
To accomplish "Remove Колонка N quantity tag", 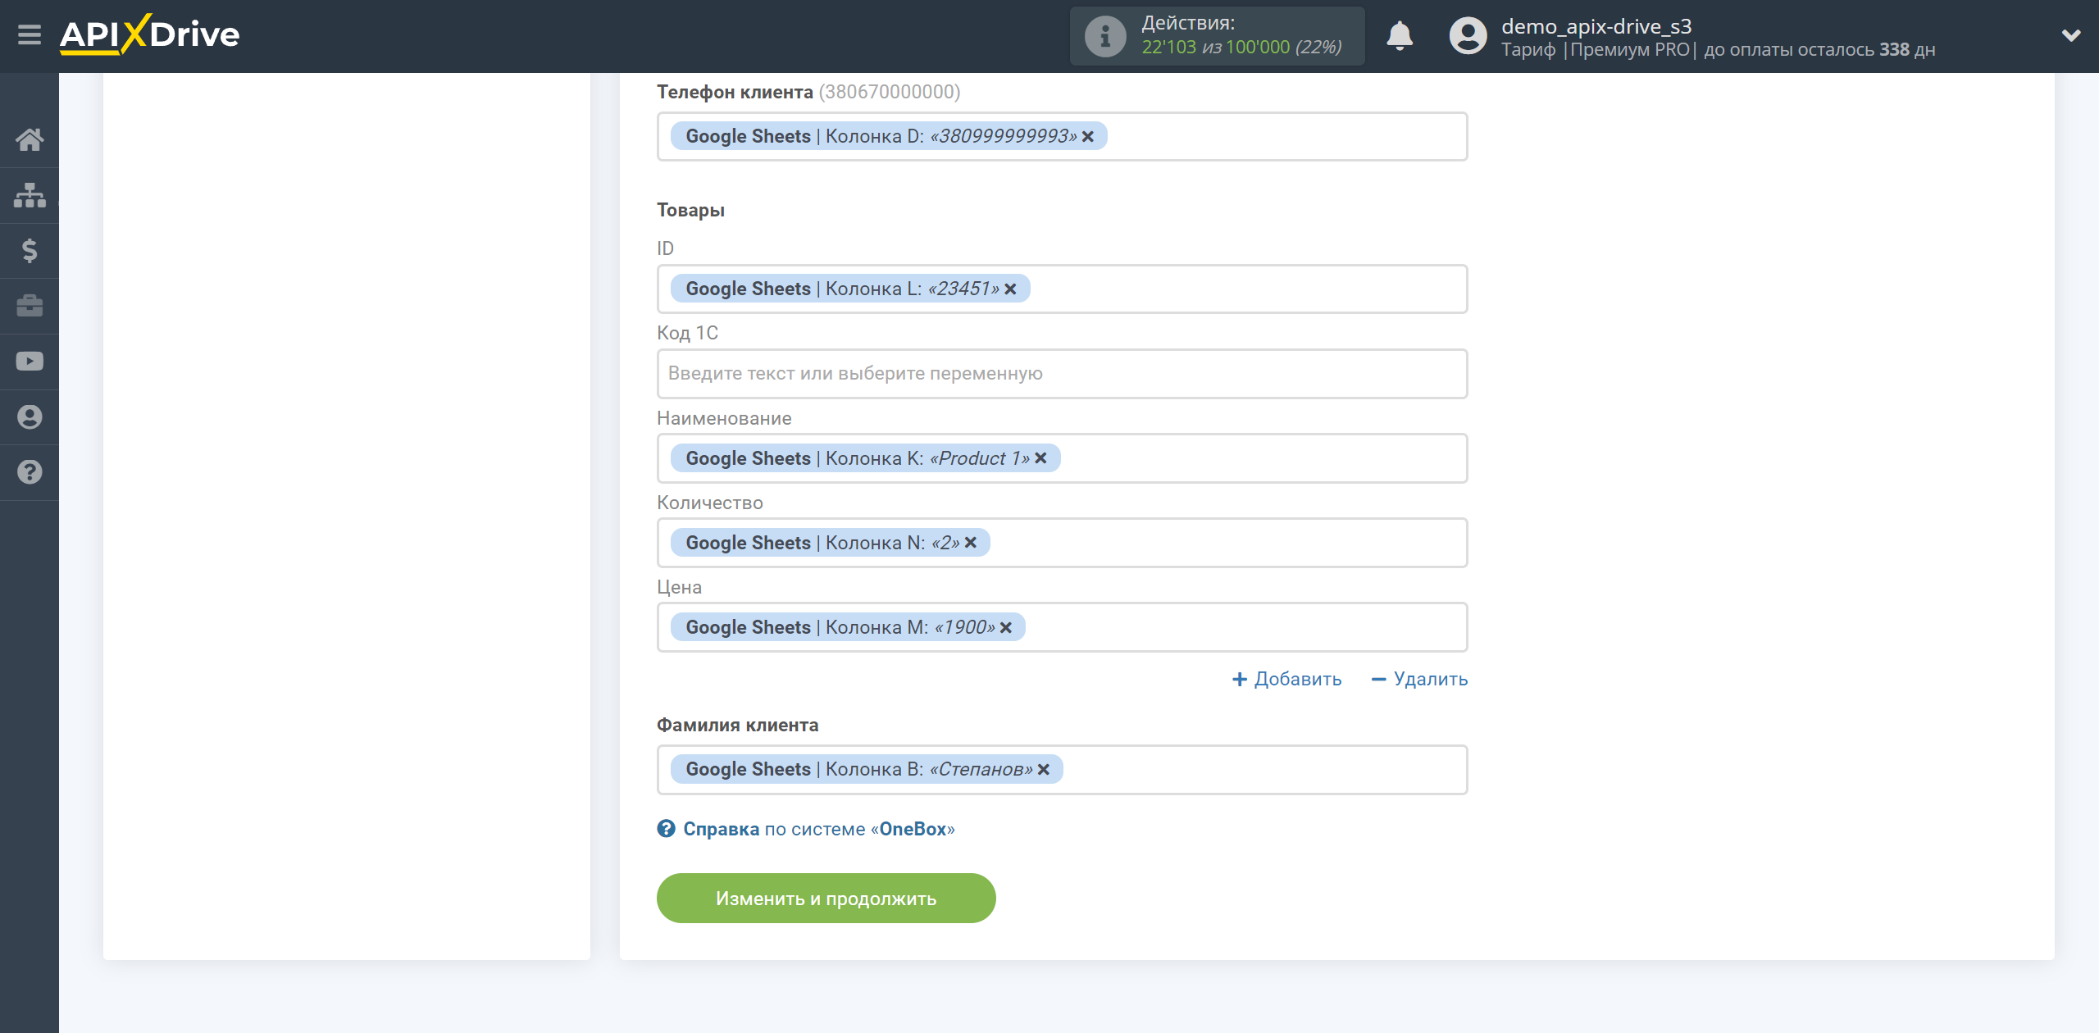I will [971, 543].
